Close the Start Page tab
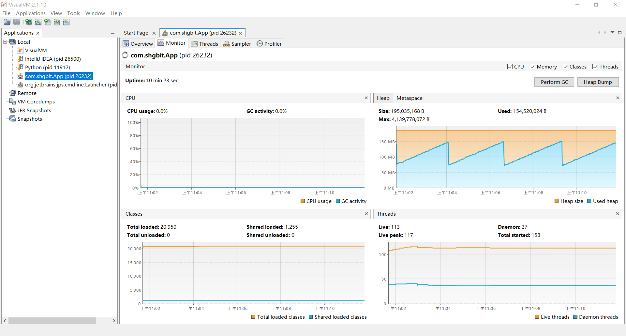The width and height of the screenshot is (626, 336). pos(154,33)
